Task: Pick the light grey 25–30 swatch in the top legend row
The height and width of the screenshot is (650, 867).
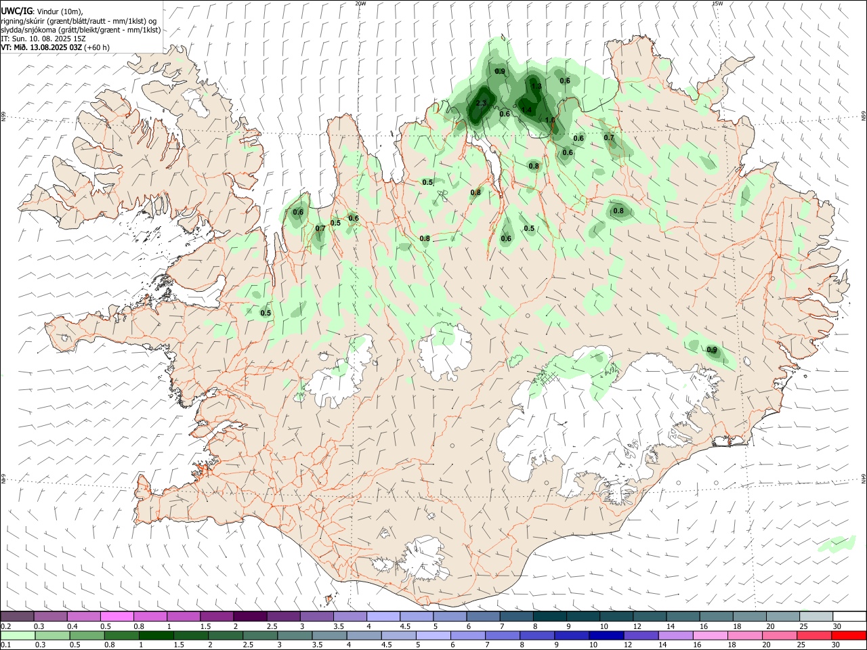Action: [x=816, y=617]
